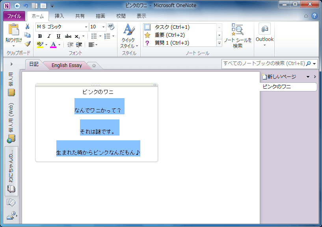Apply the タスク (Ctrl+1) checkbox tag
Image resolution: width=322 pixels, height=227 pixels.
180,27
